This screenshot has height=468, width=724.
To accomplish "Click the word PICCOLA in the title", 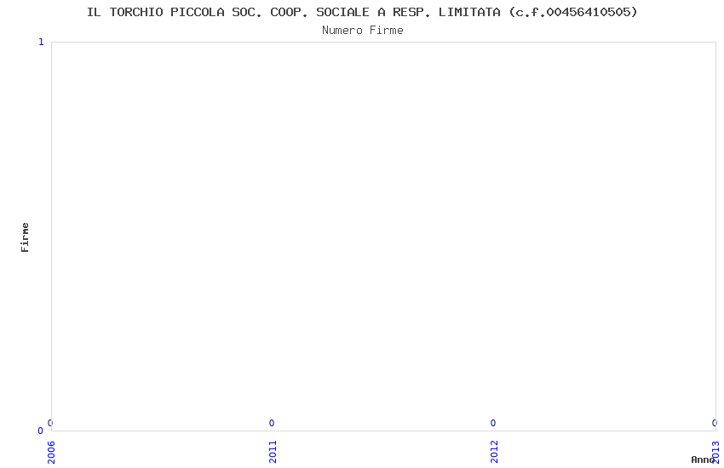I will 197,13.
